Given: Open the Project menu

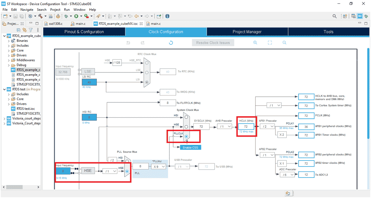Looking at the screenshot, I should pyautogui.click(x=55, y=10).
